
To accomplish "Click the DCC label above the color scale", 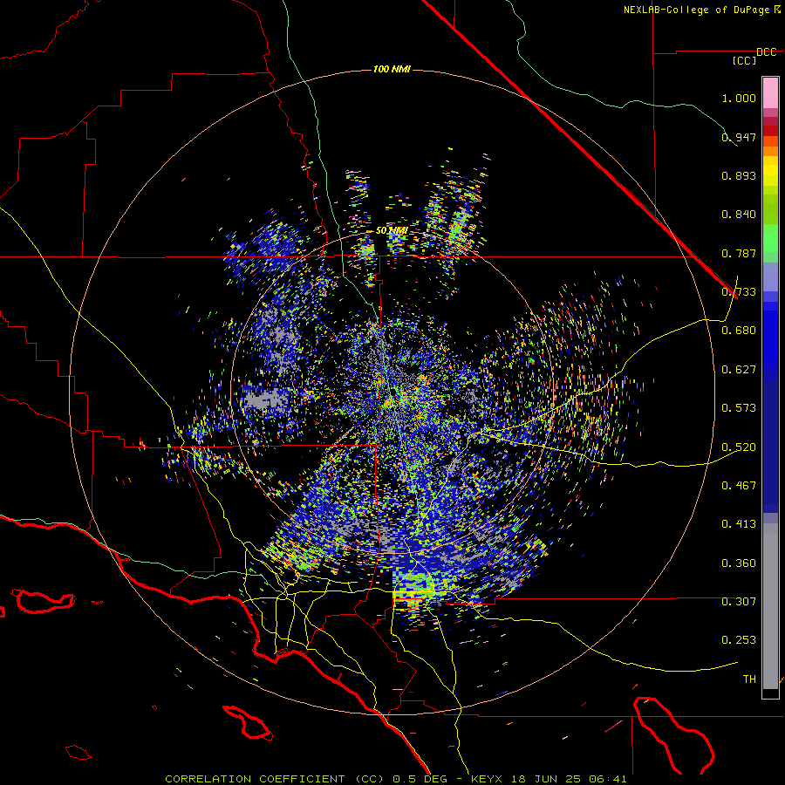I will 767,52.
